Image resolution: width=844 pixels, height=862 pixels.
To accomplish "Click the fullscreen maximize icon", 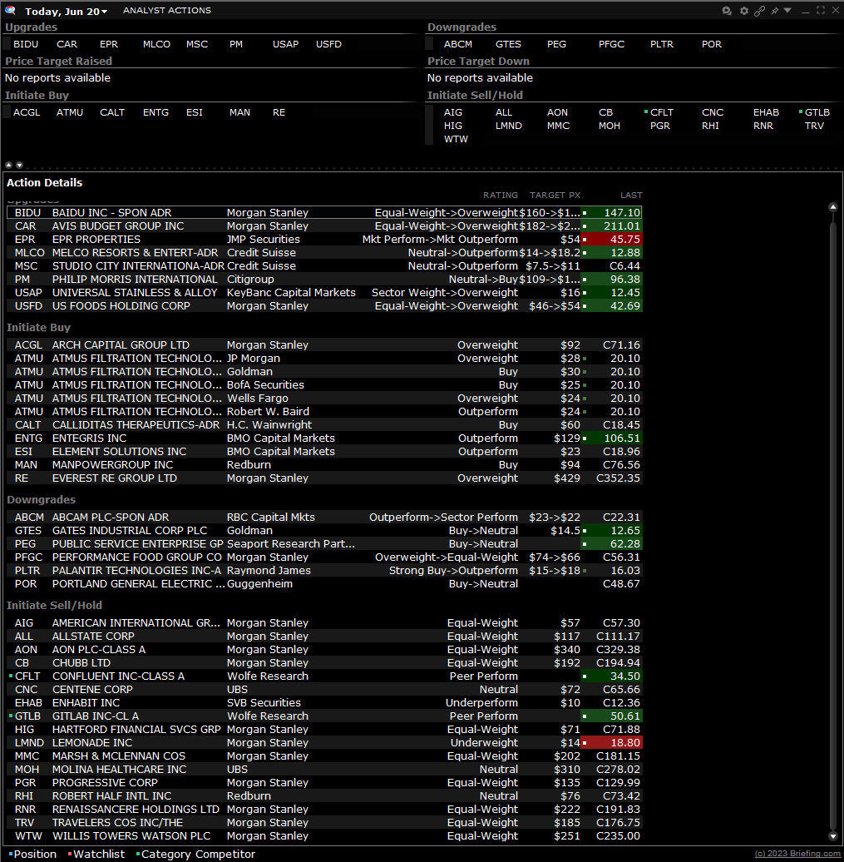I will pyautogui.click(x=820, y=11).
